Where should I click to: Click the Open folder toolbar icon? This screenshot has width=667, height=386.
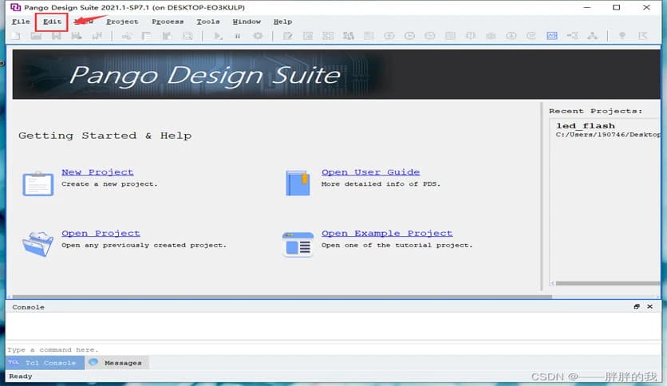click(x=36, y=36)
